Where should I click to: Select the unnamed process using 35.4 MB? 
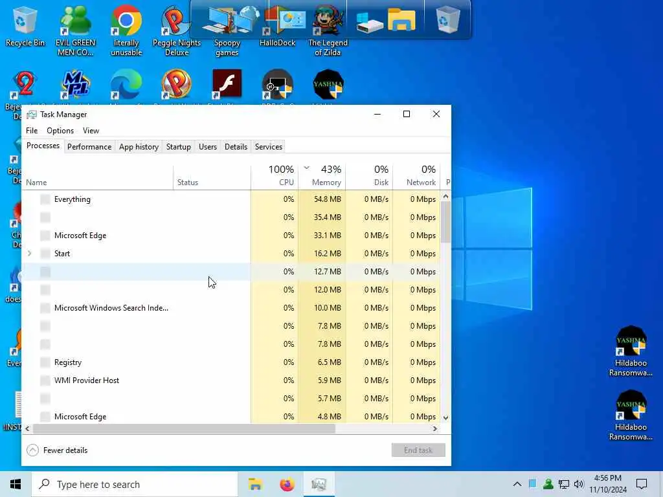[x=231, y=217]
